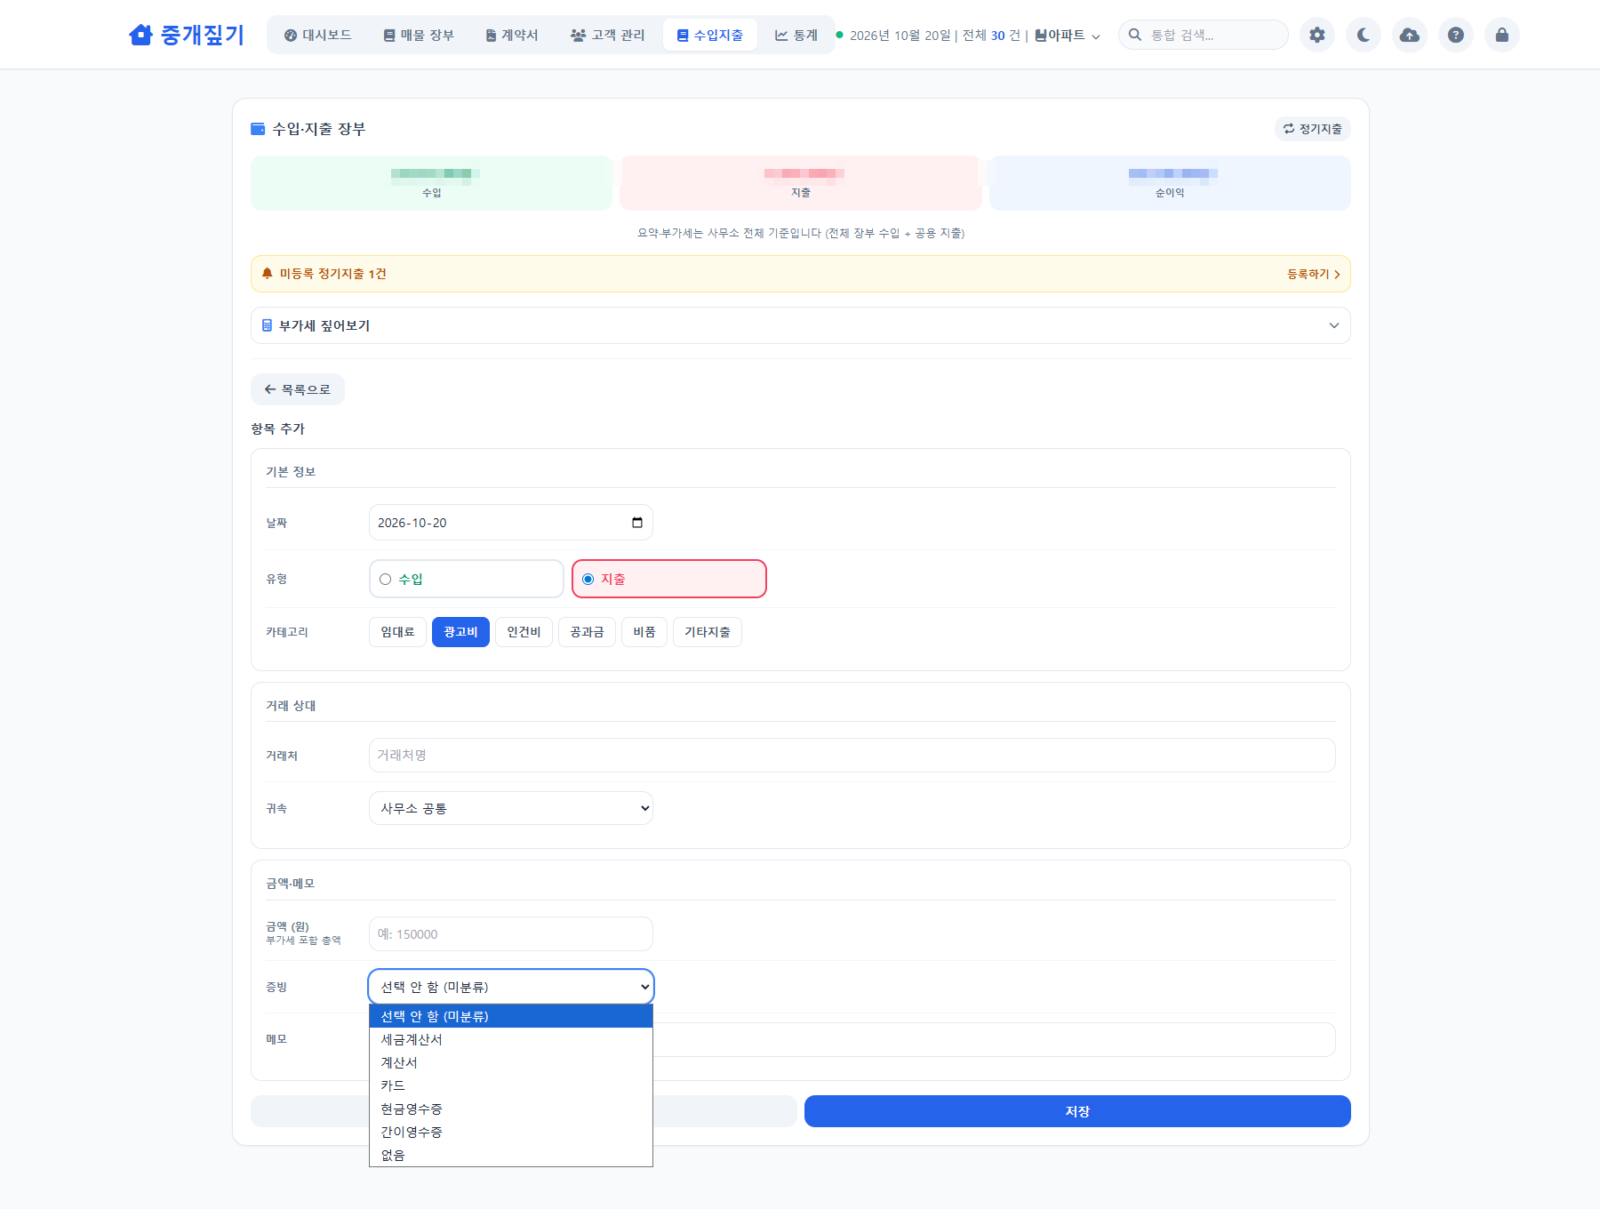This screenshot has width=1600, height=1209.
Task: Expand the 부가세 짚어보기 chevron
Action: click(x=1334, y=325)
